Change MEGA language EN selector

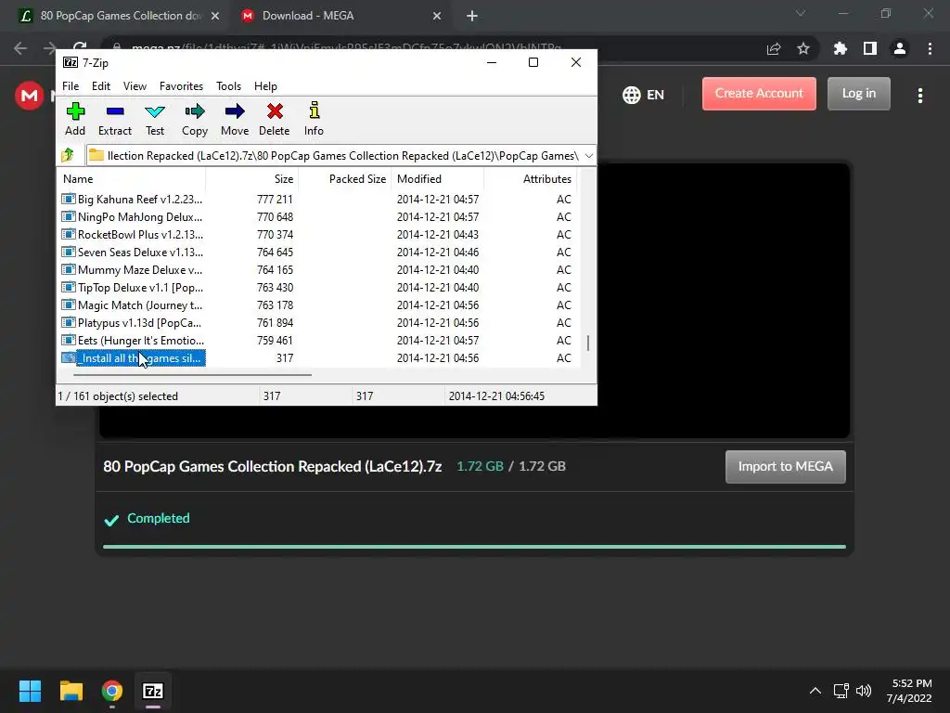click(644, 96)
